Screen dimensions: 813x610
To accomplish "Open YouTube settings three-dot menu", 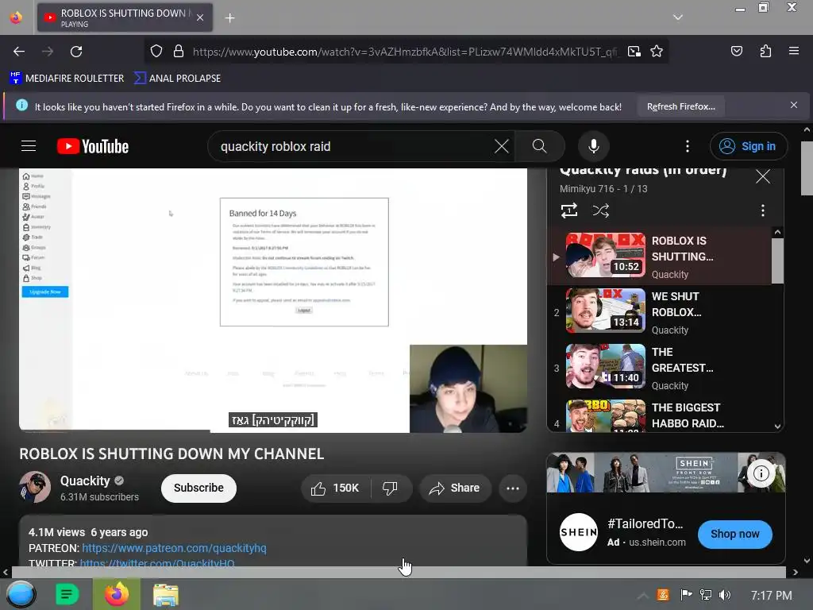I will pyautogui.click(x=688, y=146).
